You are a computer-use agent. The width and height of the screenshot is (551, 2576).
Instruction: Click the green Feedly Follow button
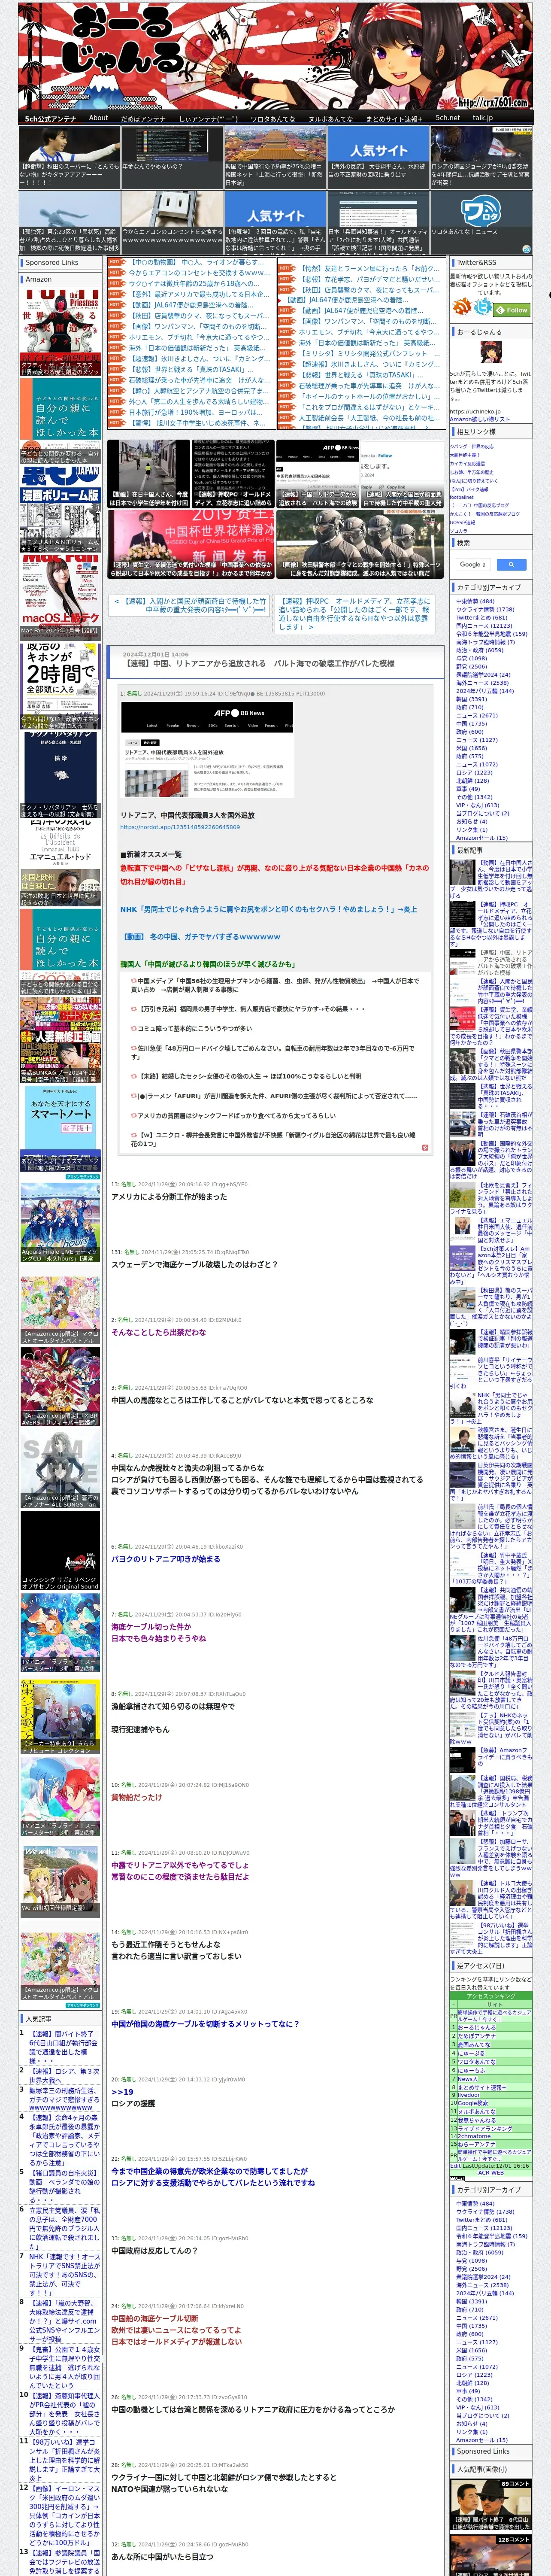pos(512,310)
